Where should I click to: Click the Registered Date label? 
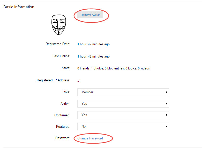(x=58, y=44)
